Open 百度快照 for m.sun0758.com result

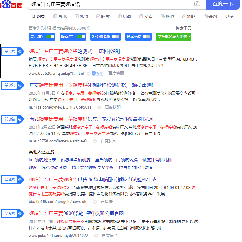pos(109,141)
